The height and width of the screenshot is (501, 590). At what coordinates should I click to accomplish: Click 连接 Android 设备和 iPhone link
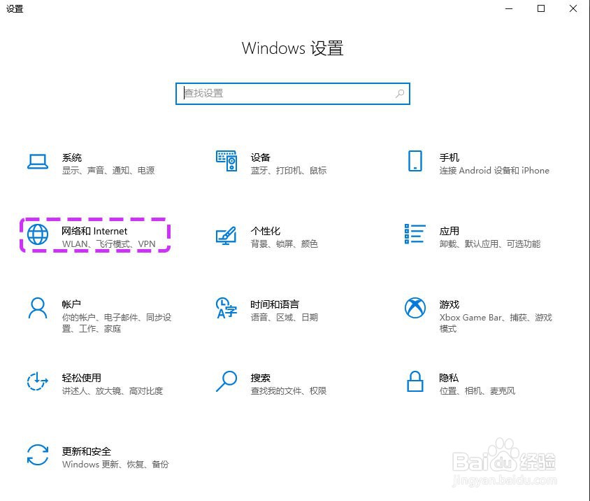(494, 170)
